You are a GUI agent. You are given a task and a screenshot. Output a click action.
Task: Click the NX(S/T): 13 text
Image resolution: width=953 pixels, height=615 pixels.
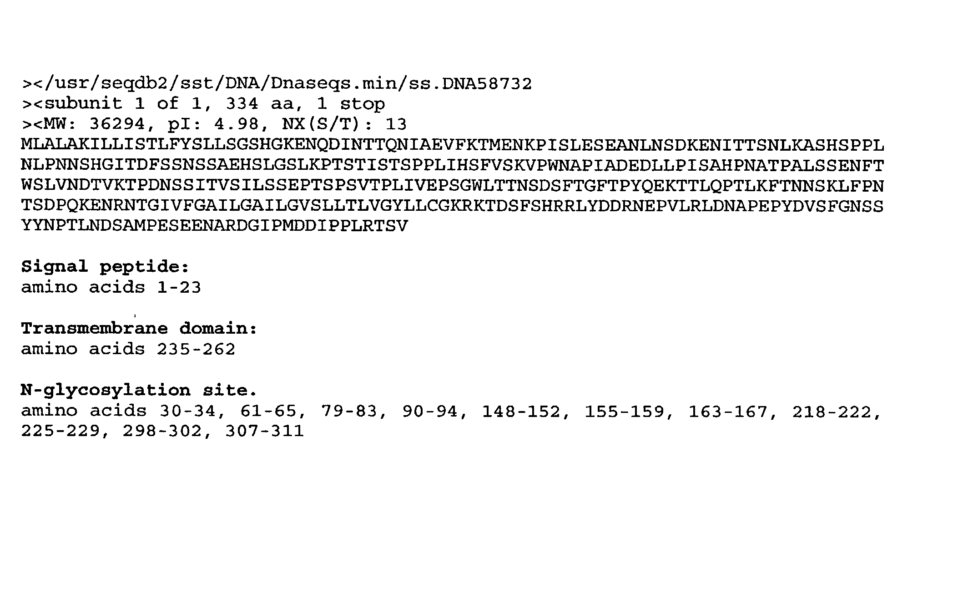344,124
